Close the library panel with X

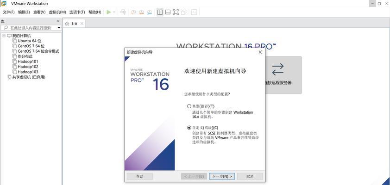[58, 21]
